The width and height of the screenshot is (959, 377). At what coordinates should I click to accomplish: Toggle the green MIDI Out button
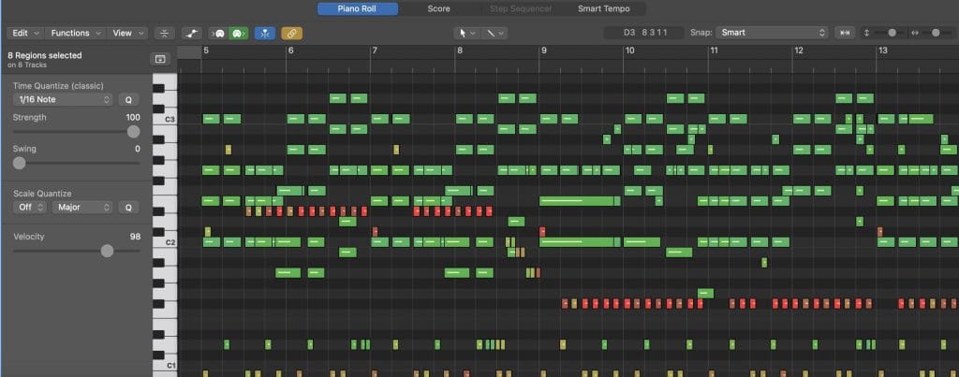238,33
